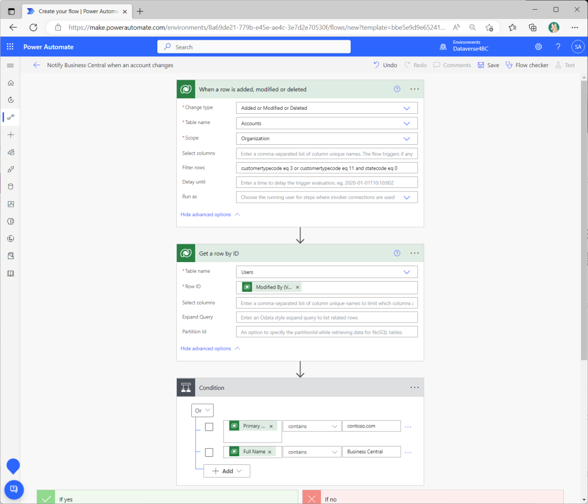Collapse Get a row Hide advanced options
The image size is (588, 504).
[210, 348]
